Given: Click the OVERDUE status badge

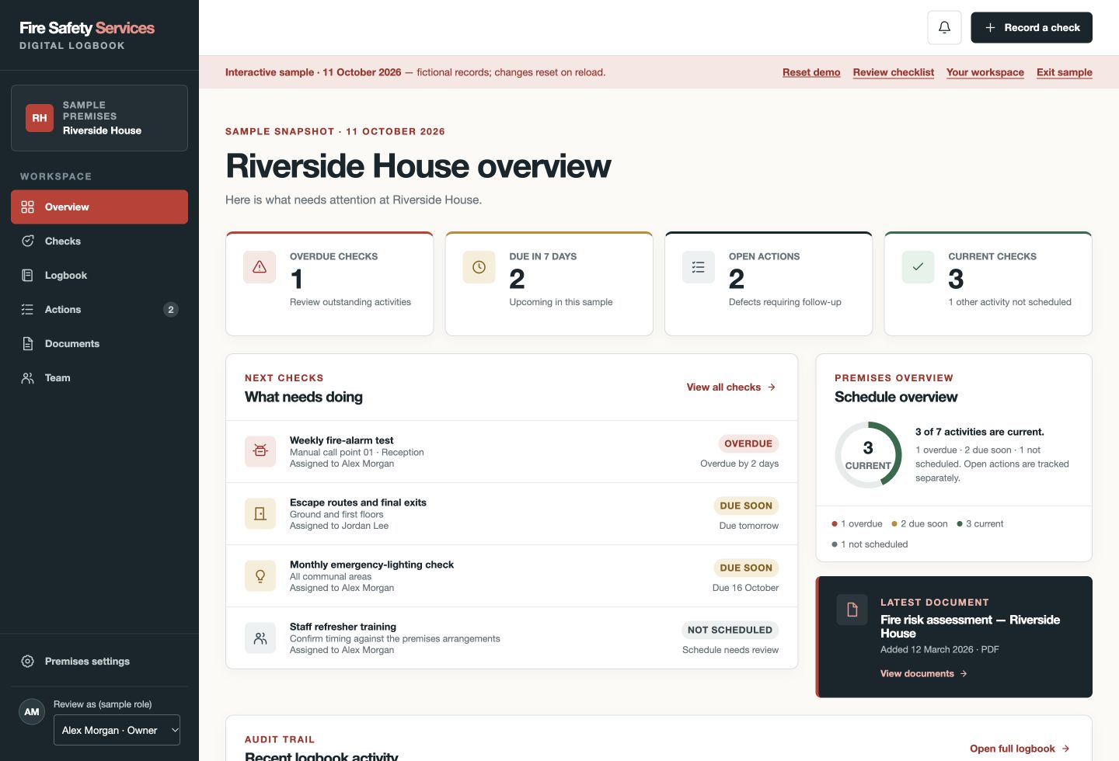Looking at the screenshot, I should pos(748,443).
